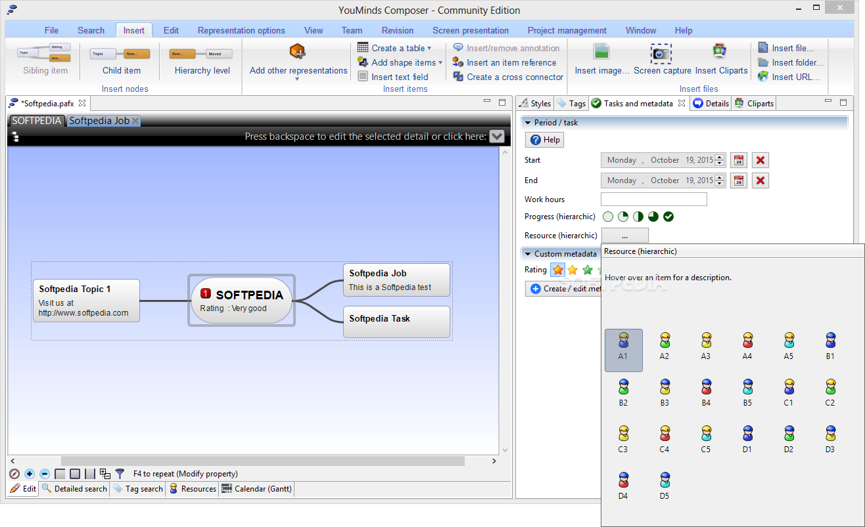The image size is (865, 527).
Task: Click the Help button
Action: pyautogui.click(x=545, y=140)
